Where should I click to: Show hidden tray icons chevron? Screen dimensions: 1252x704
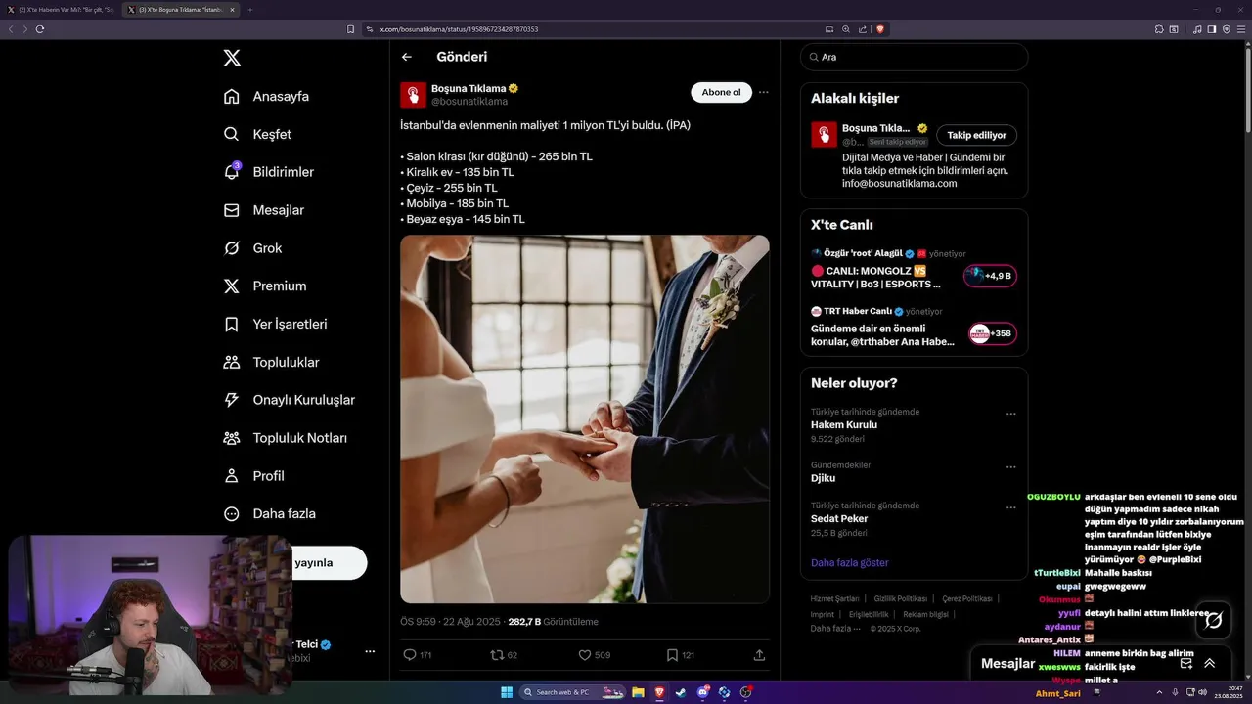[x=1160, y=692]
